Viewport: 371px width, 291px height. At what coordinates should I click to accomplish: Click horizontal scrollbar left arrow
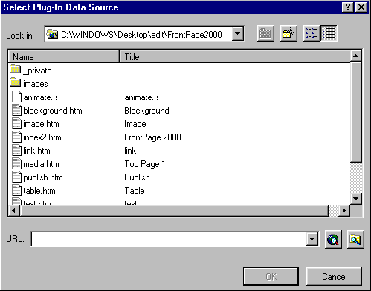tap(14, 211)
